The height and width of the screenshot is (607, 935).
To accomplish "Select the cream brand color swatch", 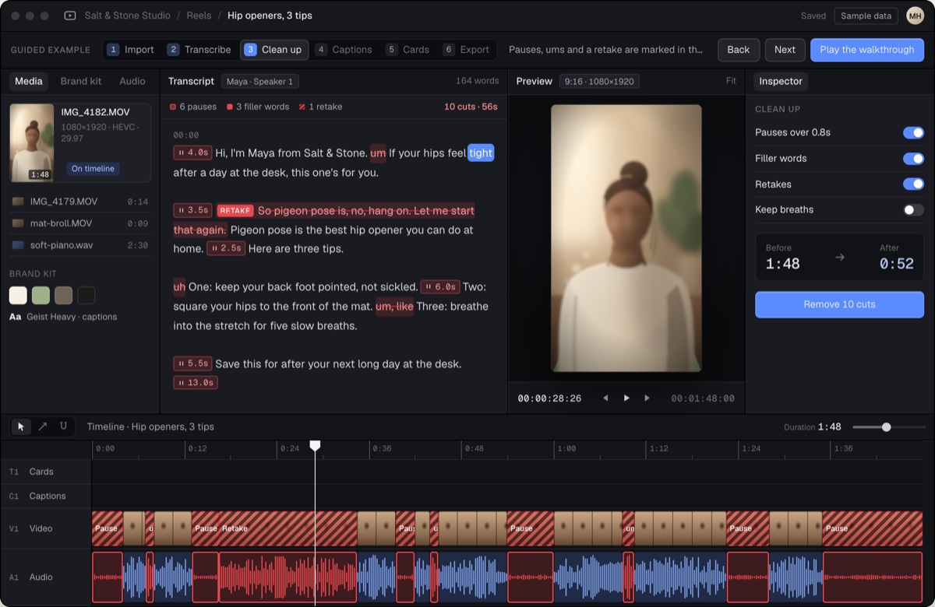I will pyautogui.click(x=18, y=295).
